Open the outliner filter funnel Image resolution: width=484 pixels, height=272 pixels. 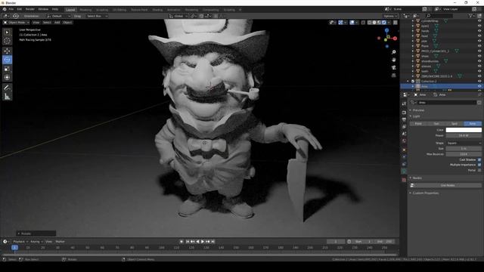[x=470, y=15]
